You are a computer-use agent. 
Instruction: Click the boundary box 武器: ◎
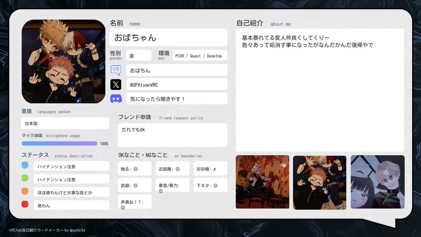135,185
